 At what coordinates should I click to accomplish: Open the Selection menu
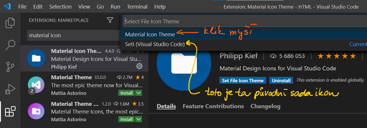click(60, 7)
